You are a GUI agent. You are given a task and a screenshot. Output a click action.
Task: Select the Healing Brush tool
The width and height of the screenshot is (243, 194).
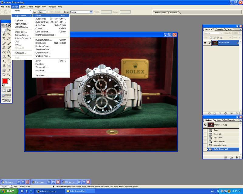pos(4,43)
